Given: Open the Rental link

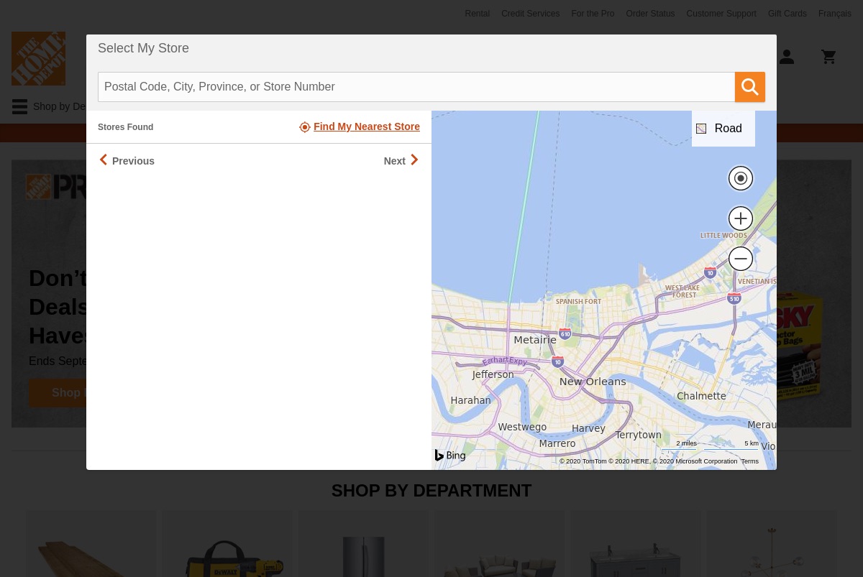Looking at the screenshot, I should pyautogui.click(x=477, y=14).
